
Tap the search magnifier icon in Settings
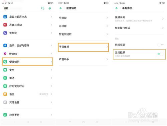(x=42, y=8)
